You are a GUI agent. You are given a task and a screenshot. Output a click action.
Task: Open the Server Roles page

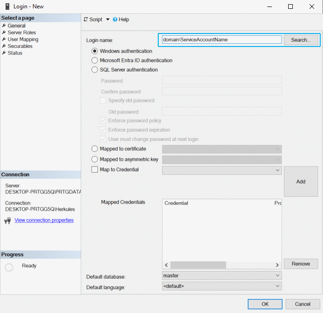(x=22, y=33)
